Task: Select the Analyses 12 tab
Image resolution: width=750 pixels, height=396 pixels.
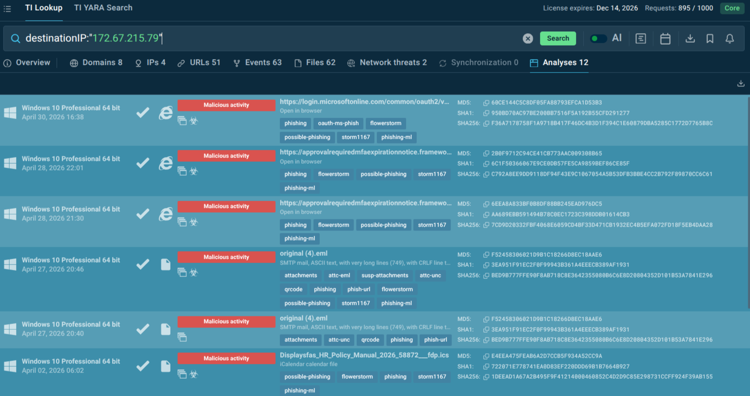Action: (x=559, y=63)
